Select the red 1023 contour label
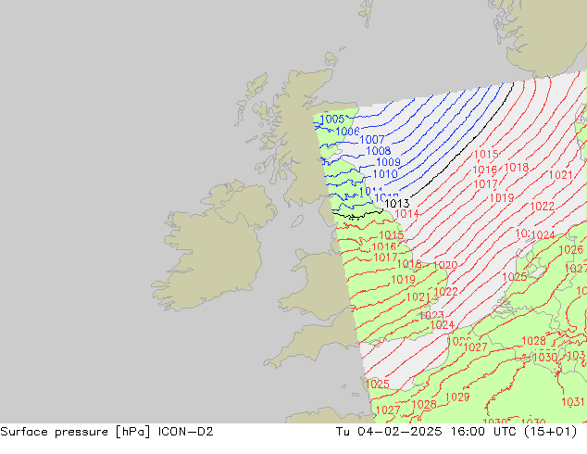This screenshot has width=587, height=454. pos(431,315)
